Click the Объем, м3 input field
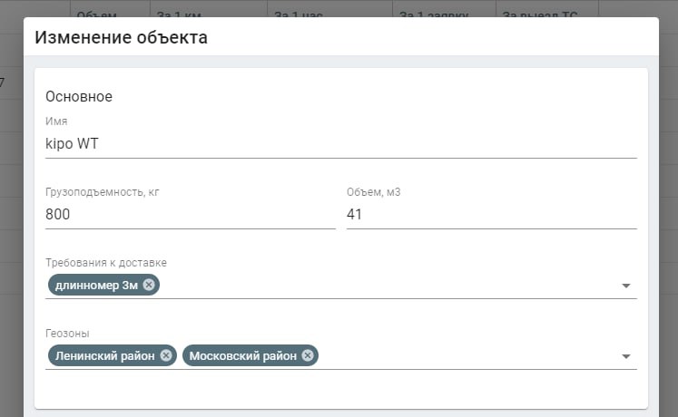Viewport: 678px width, 417px height. (491, 215)
